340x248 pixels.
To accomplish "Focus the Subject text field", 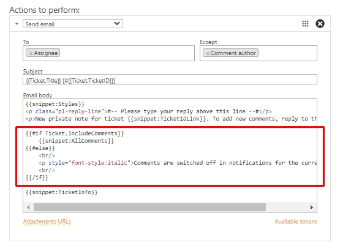I will (170, 80).
